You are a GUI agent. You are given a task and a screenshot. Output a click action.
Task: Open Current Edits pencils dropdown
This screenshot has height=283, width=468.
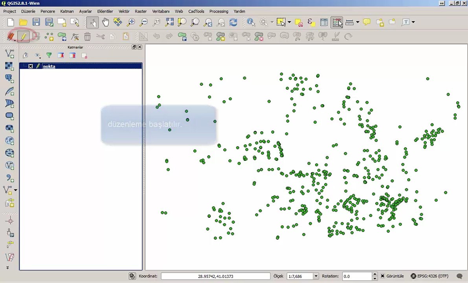point(11,37)
